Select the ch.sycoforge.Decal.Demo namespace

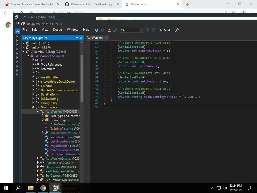(x=58, y=82)
